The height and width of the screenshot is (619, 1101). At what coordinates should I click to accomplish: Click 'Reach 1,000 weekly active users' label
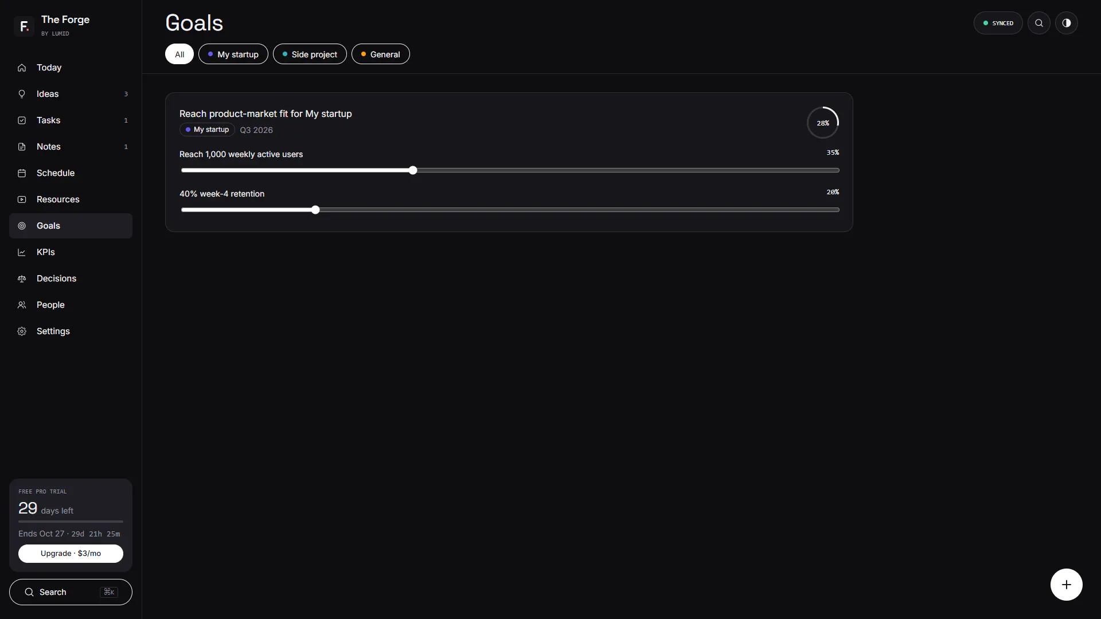tap(241, 154)
